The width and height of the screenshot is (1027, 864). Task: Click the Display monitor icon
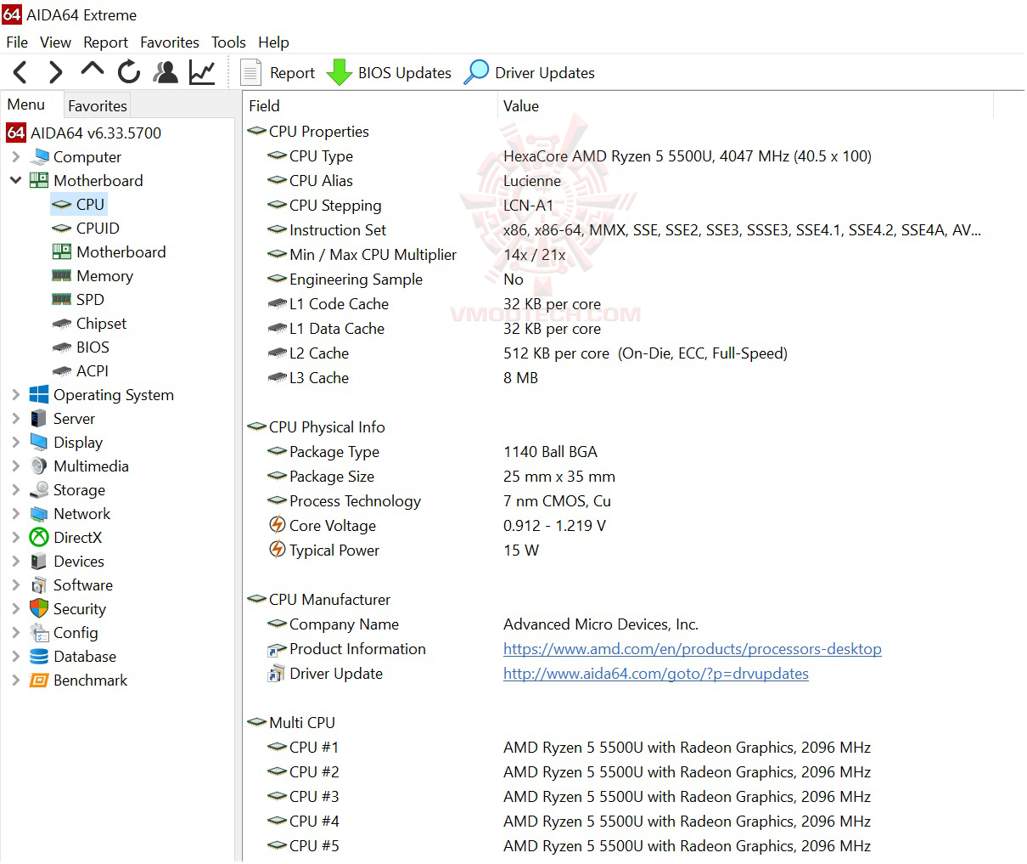[x=39, y=442]
